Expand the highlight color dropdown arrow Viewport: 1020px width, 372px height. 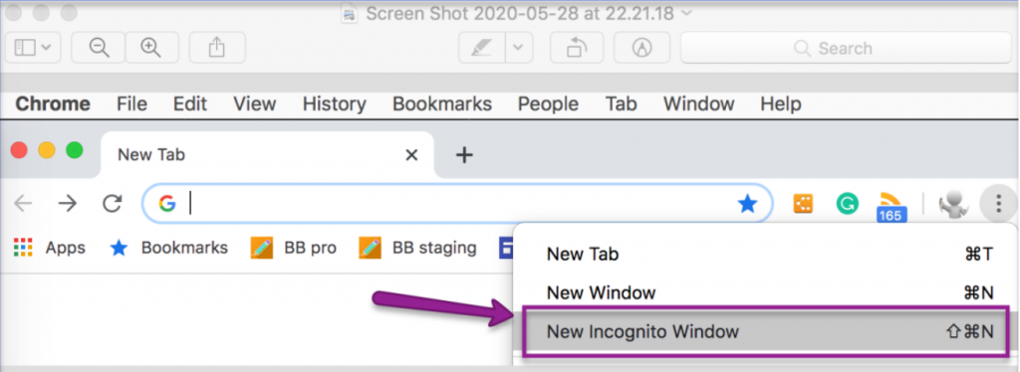518,48
